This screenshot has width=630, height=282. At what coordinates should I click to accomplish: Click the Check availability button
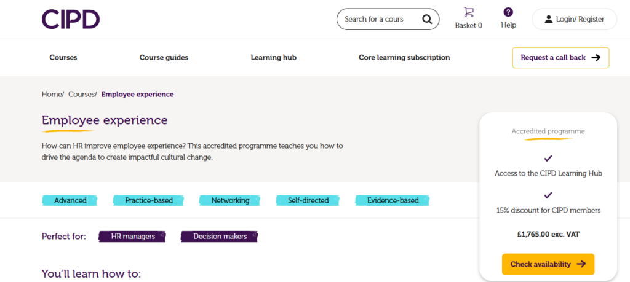pos(548,264)
